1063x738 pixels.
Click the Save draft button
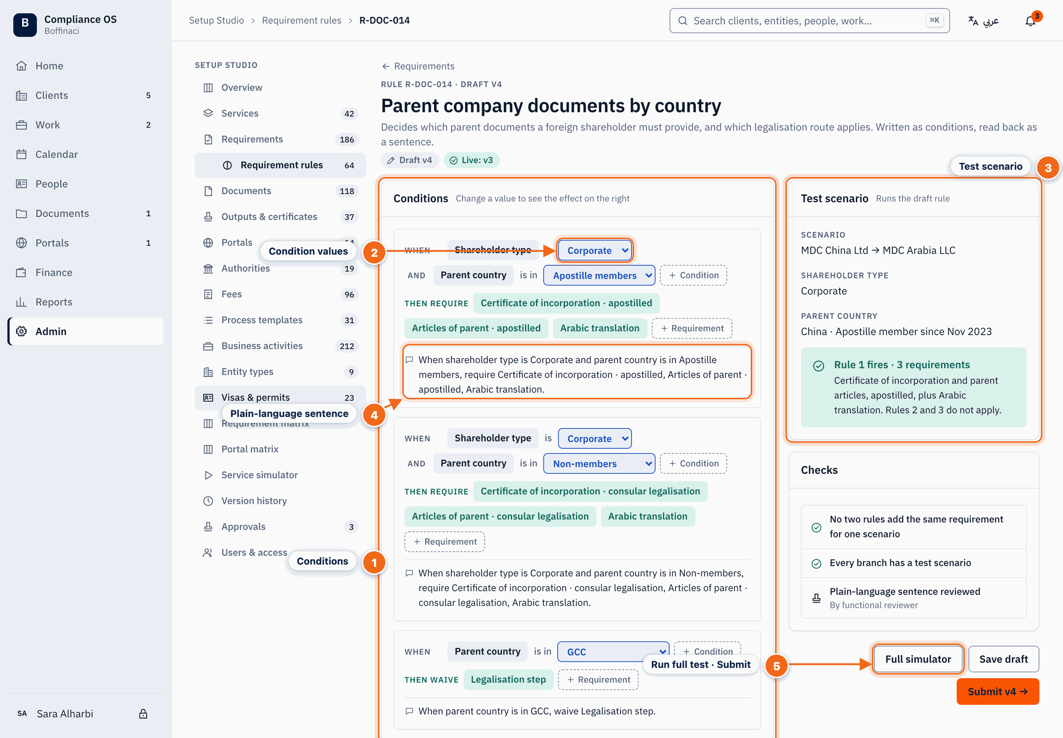[x=1003, y=659]
